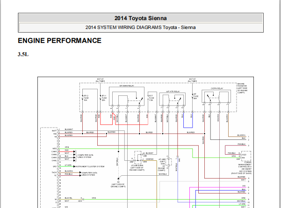Image resolution: width=281 pixels, height=208 pixels.
Task: Click the COMPUTER DATA LINES SYSTEM label
Action: pyautogui.click(x=89, y=156)
